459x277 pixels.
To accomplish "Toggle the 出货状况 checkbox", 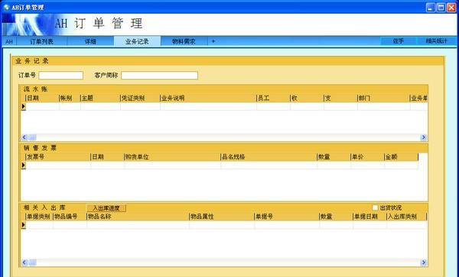I will (375, 207).
